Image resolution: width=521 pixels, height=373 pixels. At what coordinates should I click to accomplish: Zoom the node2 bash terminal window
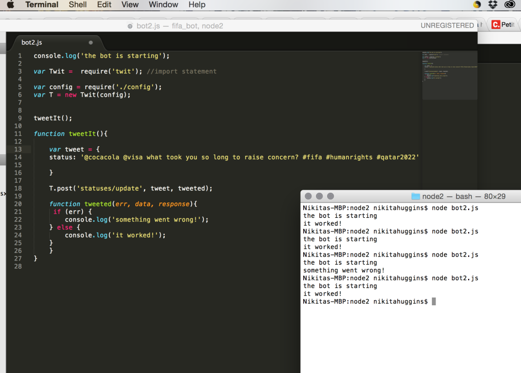coord(331,196)
